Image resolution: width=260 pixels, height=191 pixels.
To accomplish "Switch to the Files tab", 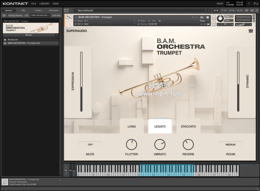I will click(24, 11).
